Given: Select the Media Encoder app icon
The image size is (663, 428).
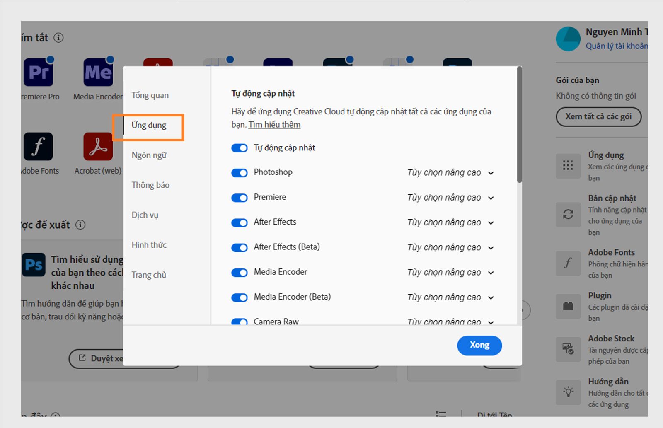Looking at the screenshot, I should 97,71.
